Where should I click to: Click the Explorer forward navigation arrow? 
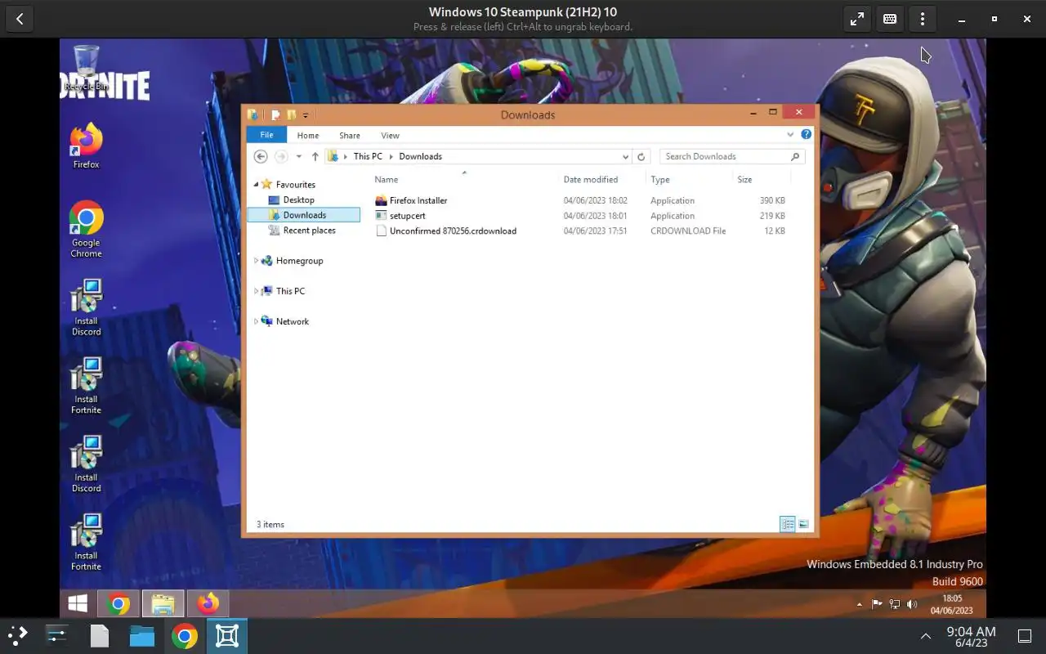pyautogui.click(x=281, y=156)
